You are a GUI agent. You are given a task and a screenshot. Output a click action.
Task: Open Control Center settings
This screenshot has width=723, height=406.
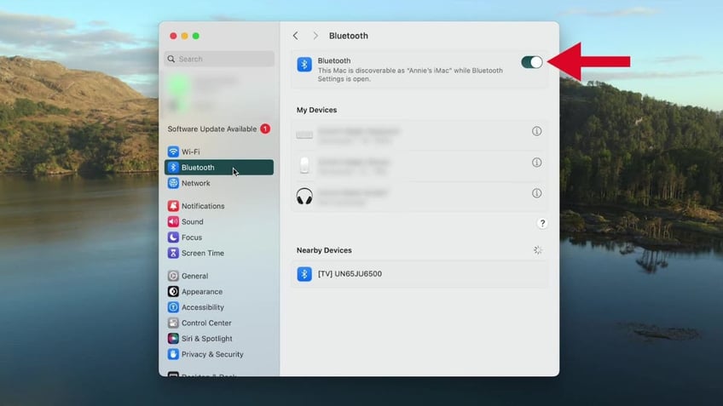(219, 323)
